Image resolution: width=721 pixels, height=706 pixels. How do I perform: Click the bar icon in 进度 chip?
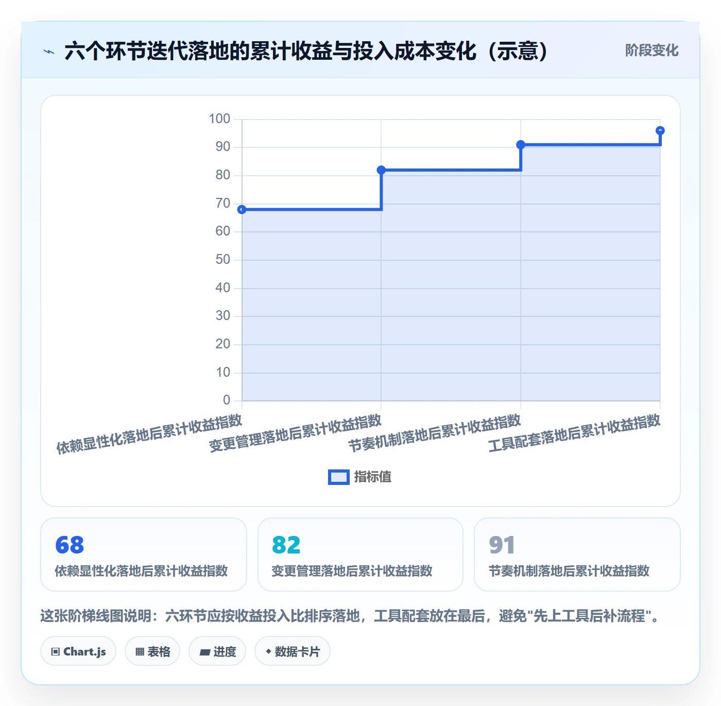coord(204,652)
